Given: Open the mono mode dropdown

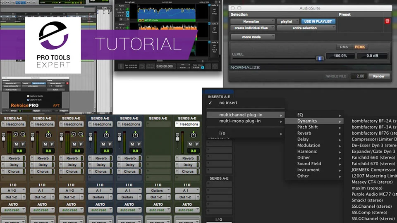Looking at the screenshot, I should tap(252, 37).
